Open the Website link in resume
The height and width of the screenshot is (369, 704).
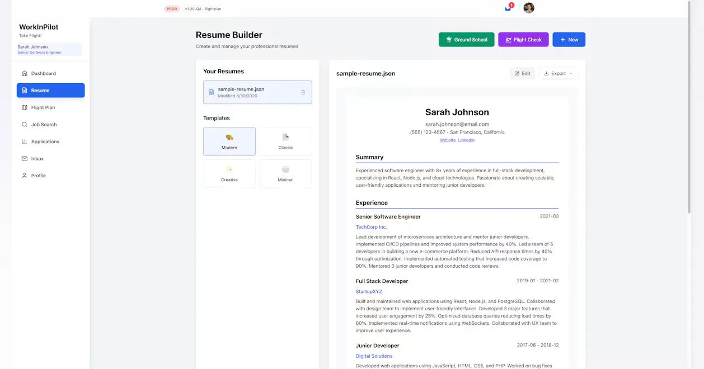point(448,140)
